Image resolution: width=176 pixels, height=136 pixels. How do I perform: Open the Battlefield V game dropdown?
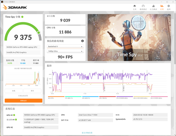pos(65,46)
